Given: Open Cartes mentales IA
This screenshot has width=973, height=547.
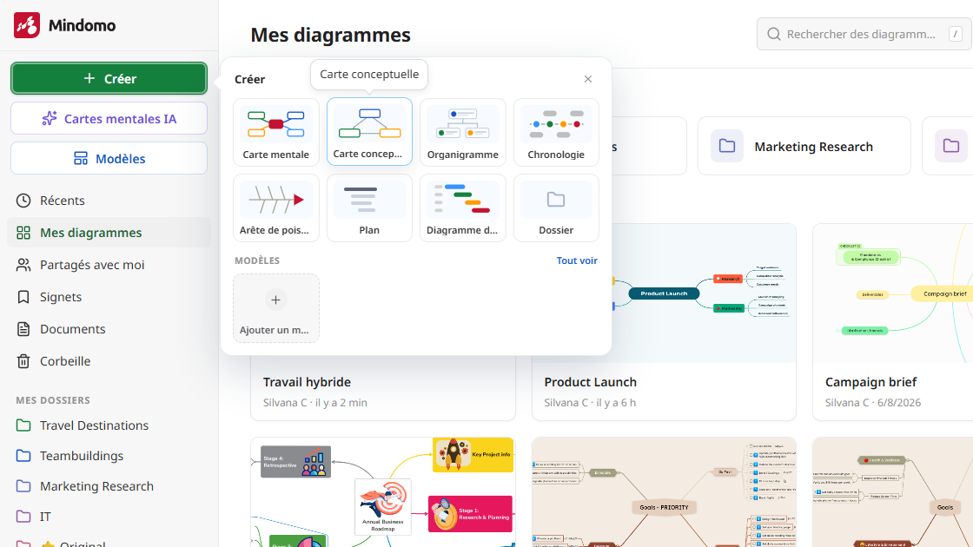Looking at the screenshot, I should point(109,118).
